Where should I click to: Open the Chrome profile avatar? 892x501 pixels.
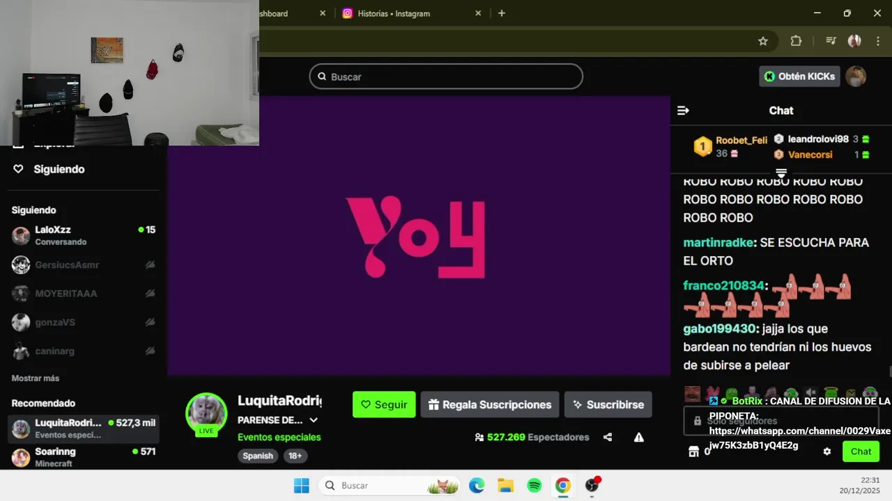click(854, 41)
